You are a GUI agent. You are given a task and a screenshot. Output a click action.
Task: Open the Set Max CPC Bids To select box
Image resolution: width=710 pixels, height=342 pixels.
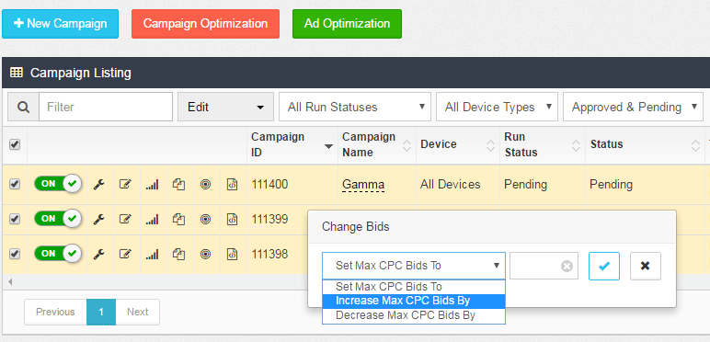414,266
